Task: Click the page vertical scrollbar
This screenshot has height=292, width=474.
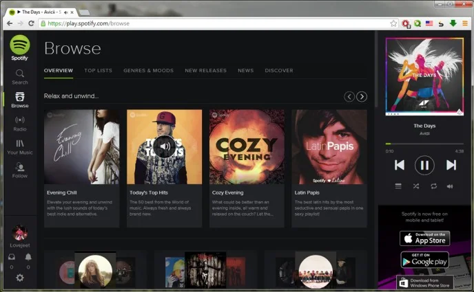Action: coord(376,69)
